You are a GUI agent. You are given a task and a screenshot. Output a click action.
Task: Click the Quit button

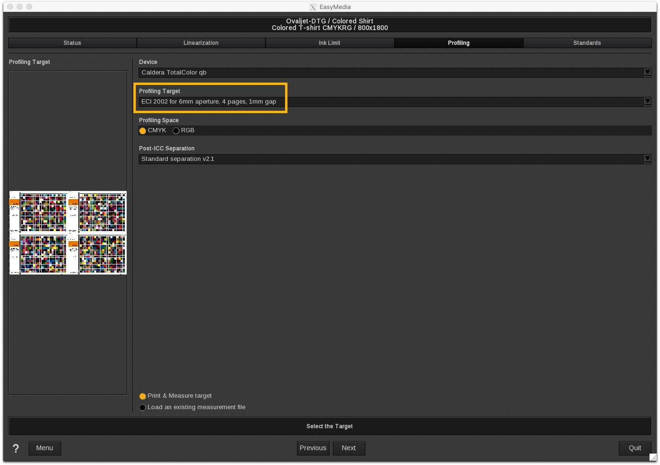(635, 448)
